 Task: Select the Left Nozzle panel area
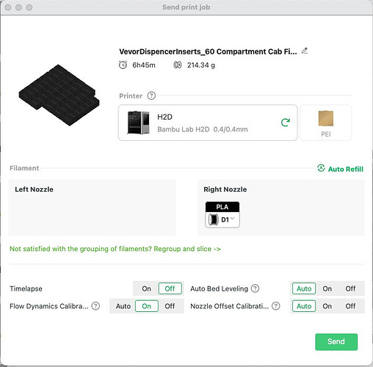pyautogui.click(x=93, y=208)
